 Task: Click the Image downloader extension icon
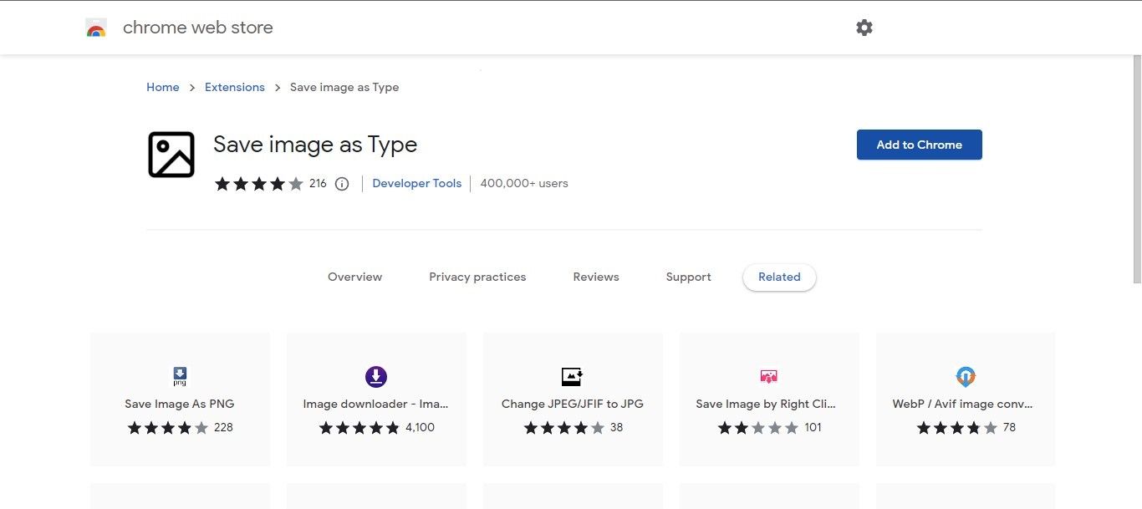pyautogui.click(x=375, y=376)
